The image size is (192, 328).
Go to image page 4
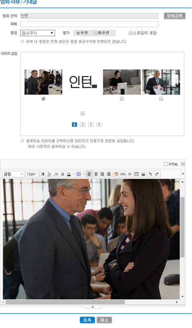99,125
